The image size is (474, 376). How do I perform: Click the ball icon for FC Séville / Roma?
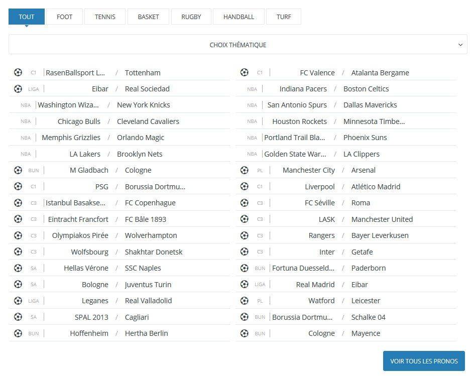tap(244, 203)
